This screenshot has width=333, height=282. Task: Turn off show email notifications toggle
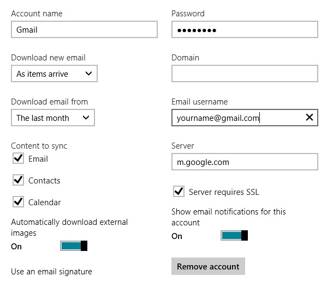234,235
